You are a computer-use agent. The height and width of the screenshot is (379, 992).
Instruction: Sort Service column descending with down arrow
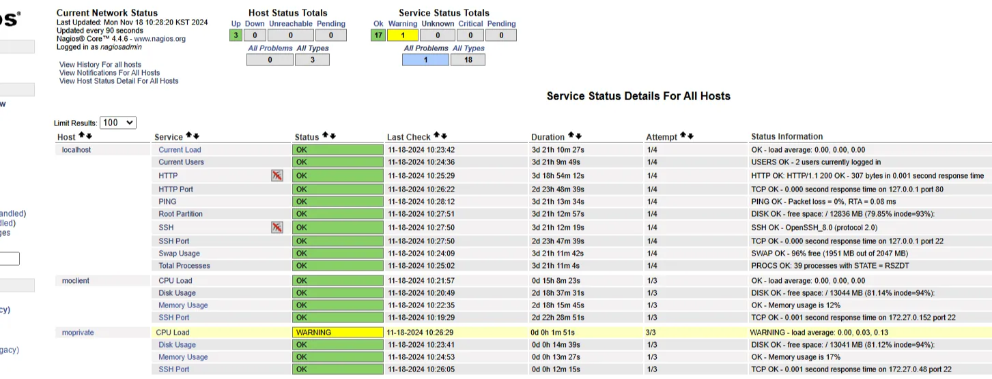tap(196, 136)
